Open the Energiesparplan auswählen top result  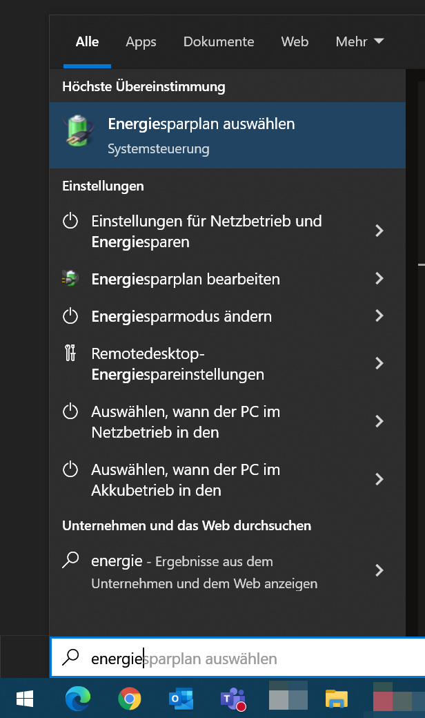pyautogui.click(x=201, y=135)
